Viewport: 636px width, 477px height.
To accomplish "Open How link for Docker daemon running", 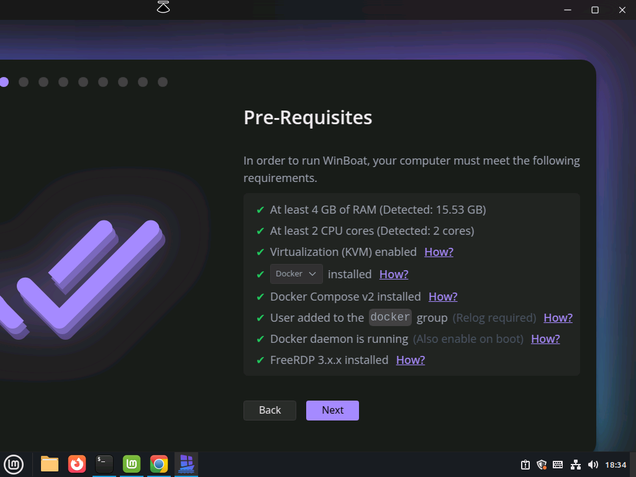I will [x=545, y=339].
